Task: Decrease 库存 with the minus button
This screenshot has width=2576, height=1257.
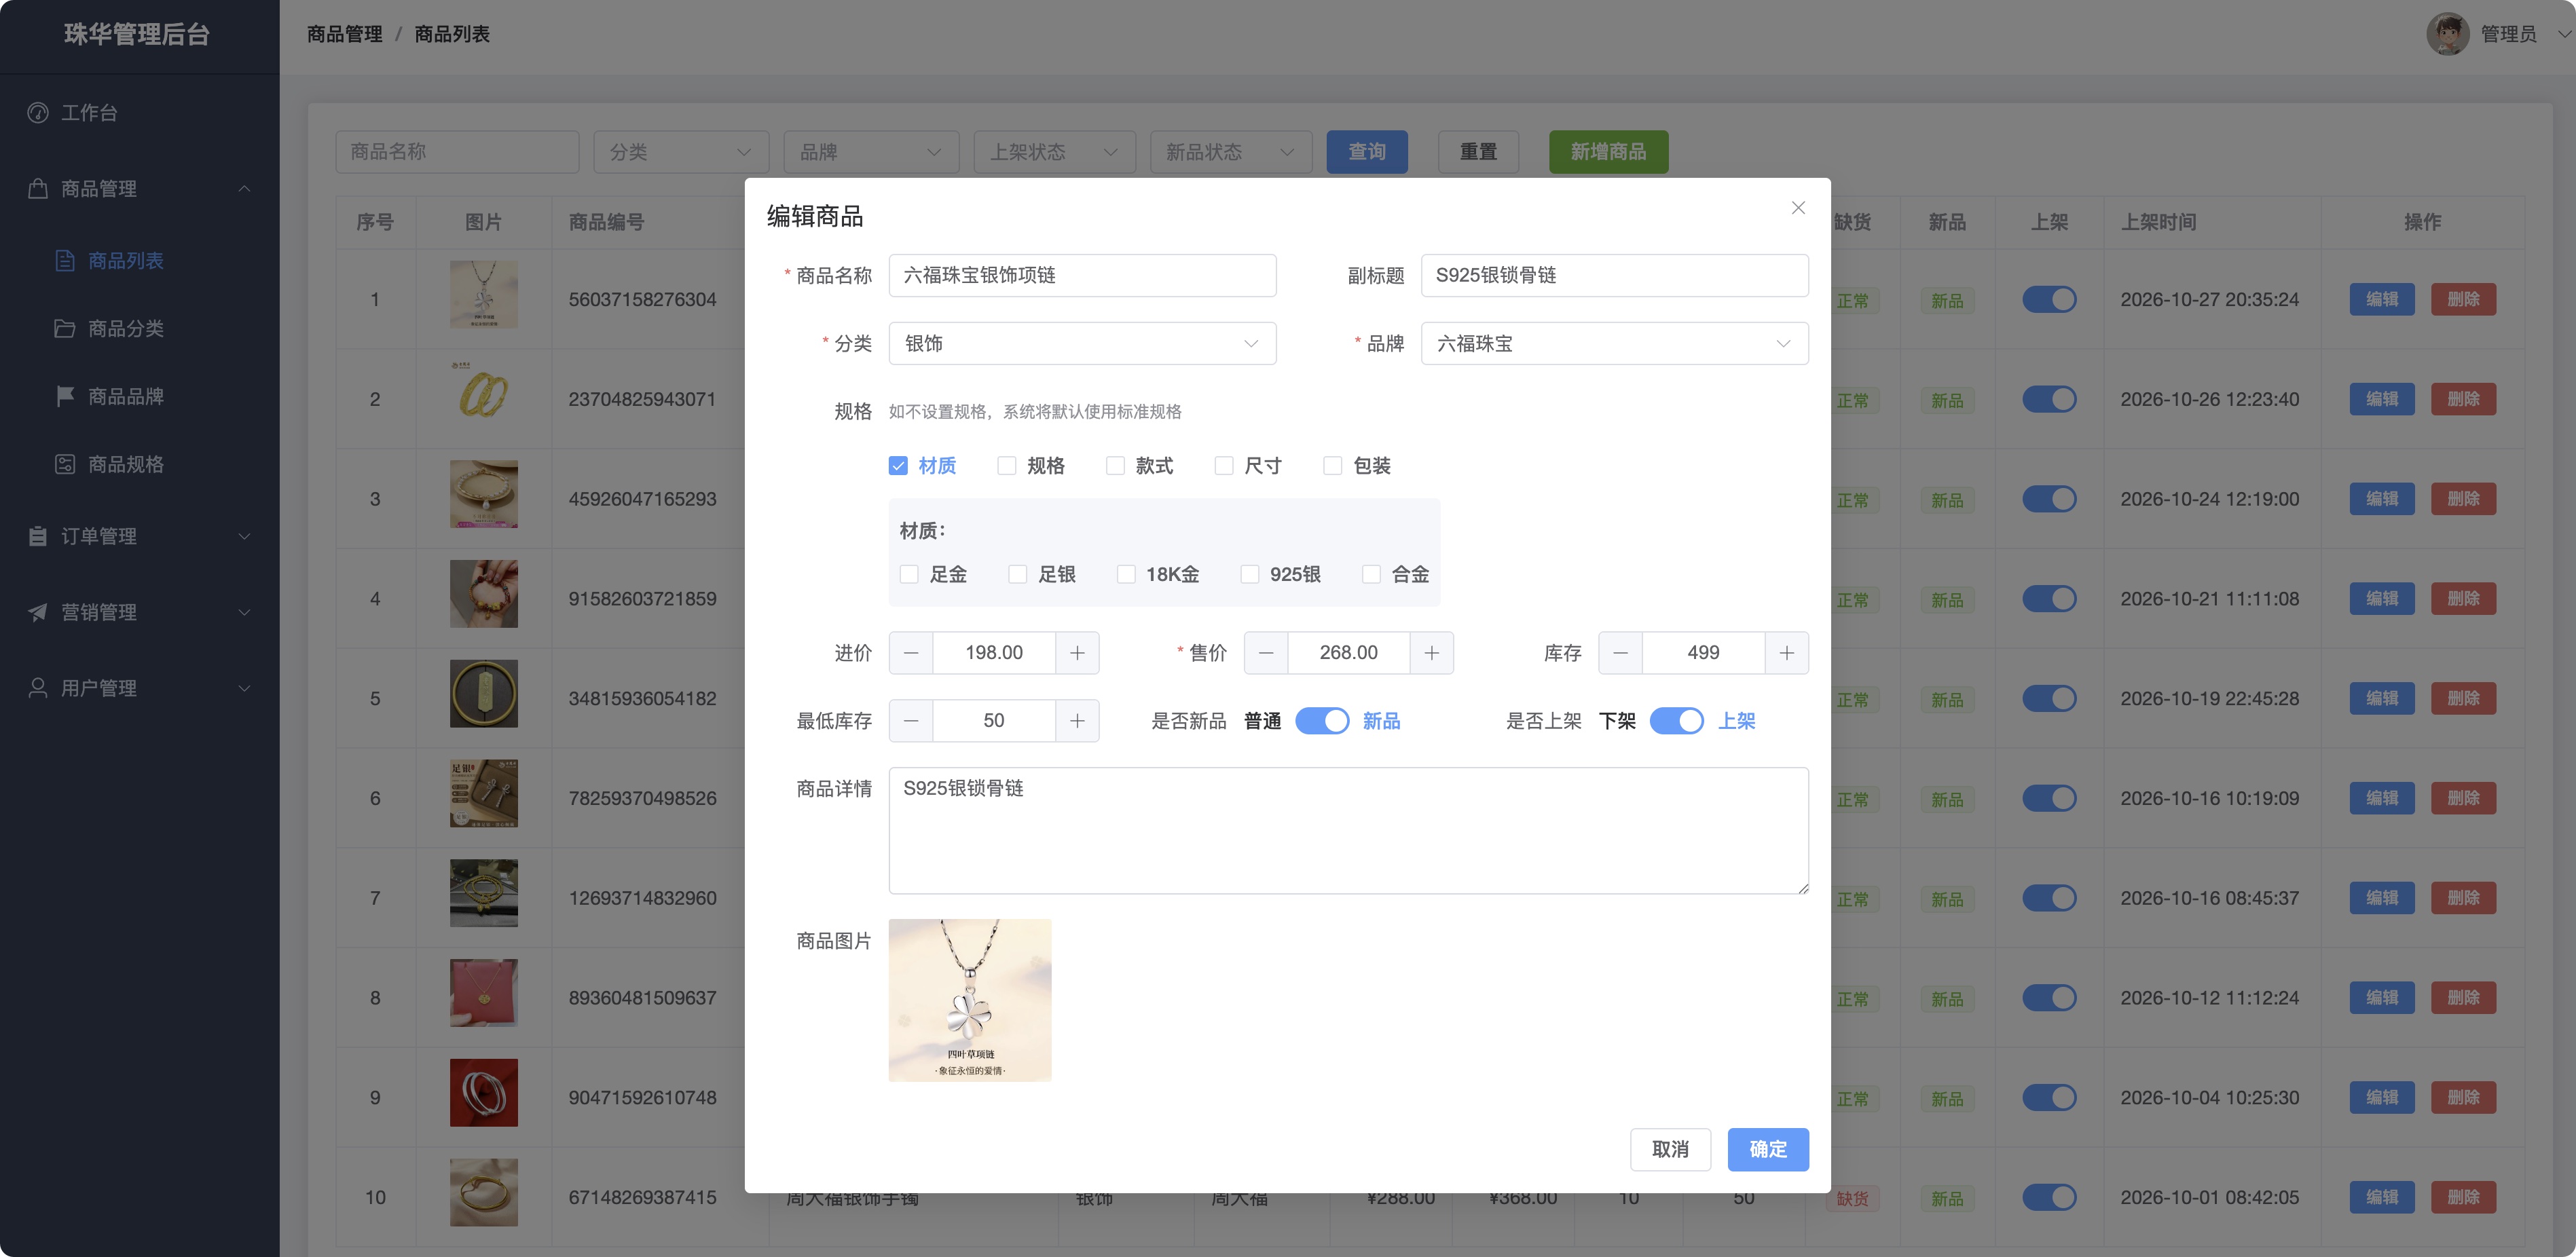Action: coord(1621,653)
